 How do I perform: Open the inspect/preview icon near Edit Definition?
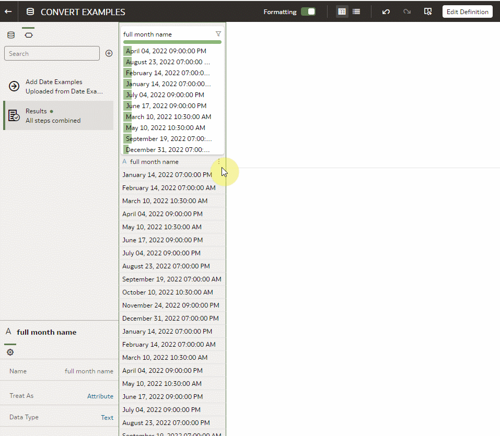tap(428, 11)
